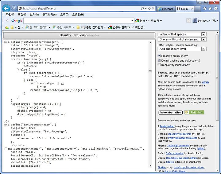221x174 pixels.
Task: Open the 도움말(H) menu
Action: tap(78, 15)
